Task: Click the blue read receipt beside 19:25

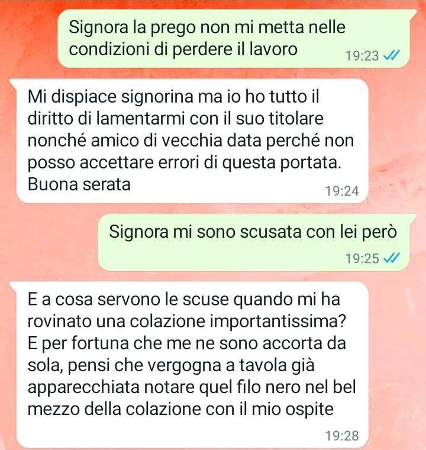Action: (391, 258)
